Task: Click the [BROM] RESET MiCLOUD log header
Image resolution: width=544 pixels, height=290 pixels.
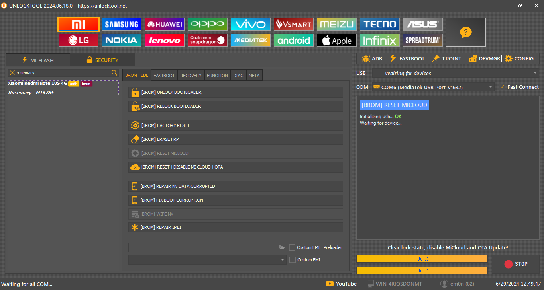Action: (394, 105)
